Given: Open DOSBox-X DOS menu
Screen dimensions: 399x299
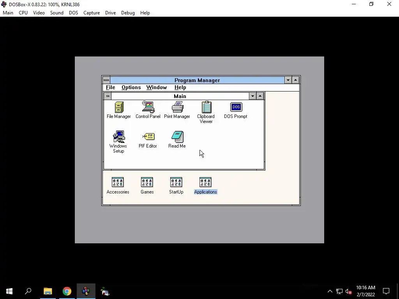Looking at the screenshot, I should pos(74,13).
